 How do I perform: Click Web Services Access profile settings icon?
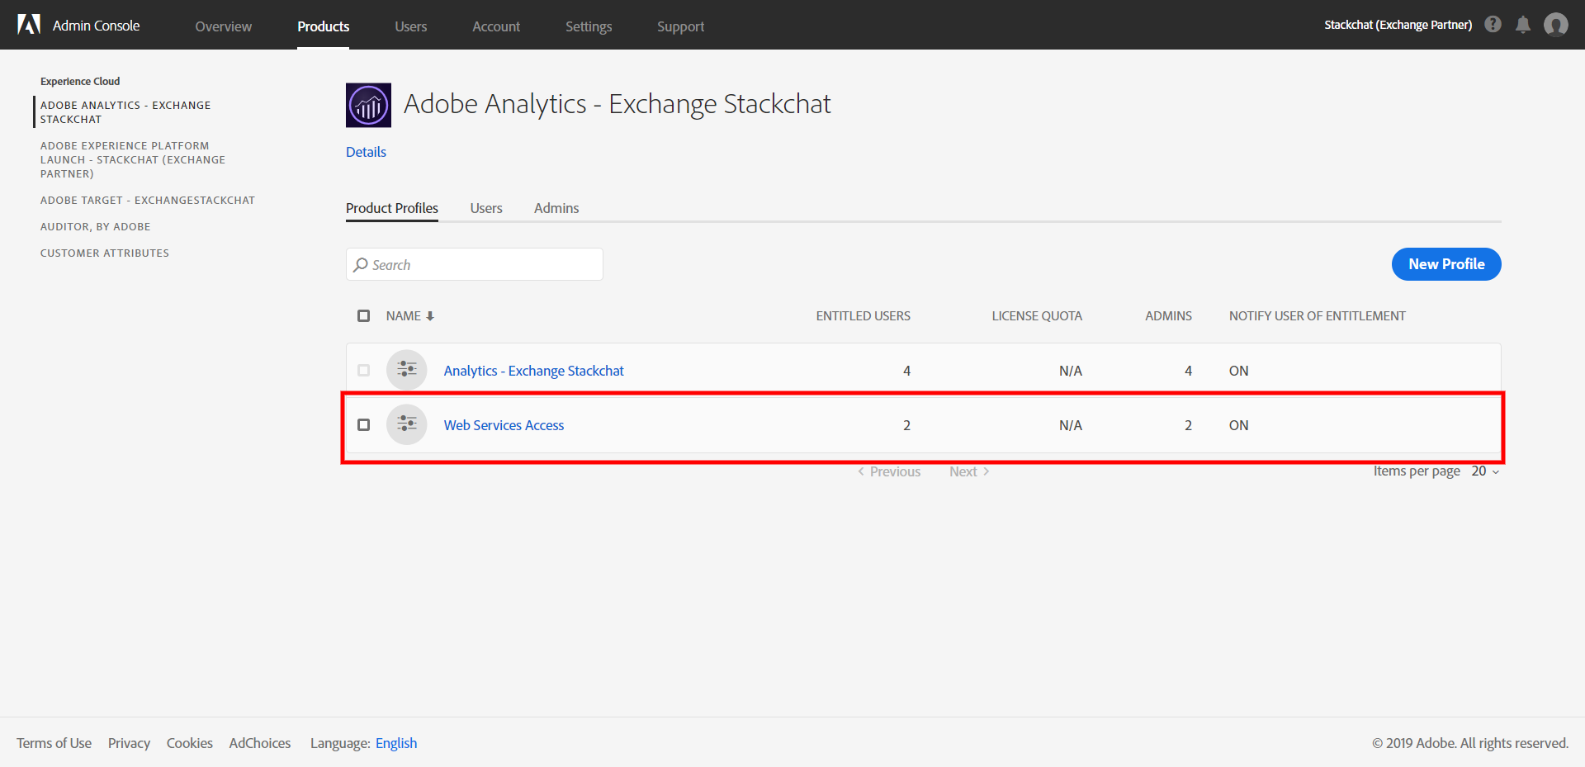(407, 424)
